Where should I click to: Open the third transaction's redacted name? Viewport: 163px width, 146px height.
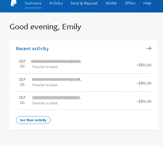pyautogui.click(x=56, y=98)
